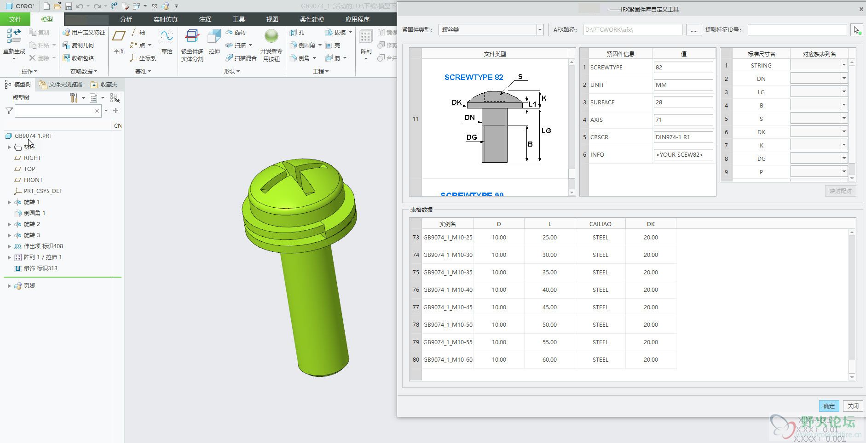Viewport: 866px width, 443px height.
Task: Click the New file icon in quick access toolbar
Action: 46,6
